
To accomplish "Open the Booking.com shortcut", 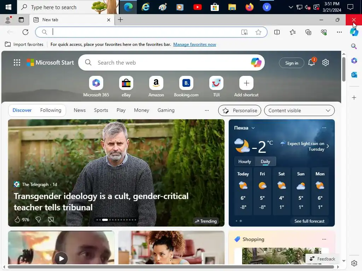I will click(186, 86).
